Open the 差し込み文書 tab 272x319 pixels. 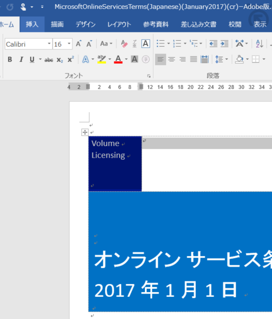pos(198,25)
